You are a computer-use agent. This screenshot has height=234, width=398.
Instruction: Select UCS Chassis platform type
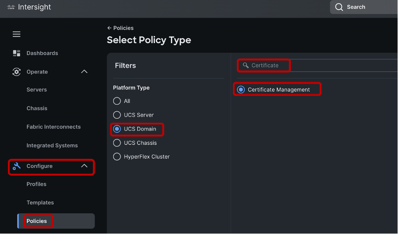coord(117,143)
